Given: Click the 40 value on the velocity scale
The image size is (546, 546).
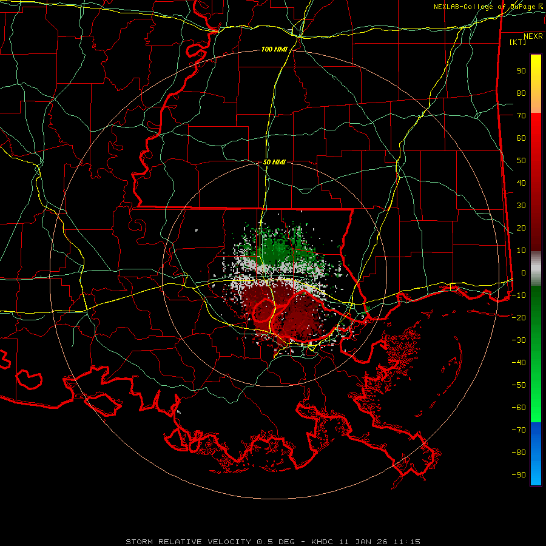Looking at the screenshot, I should point(521,183).
